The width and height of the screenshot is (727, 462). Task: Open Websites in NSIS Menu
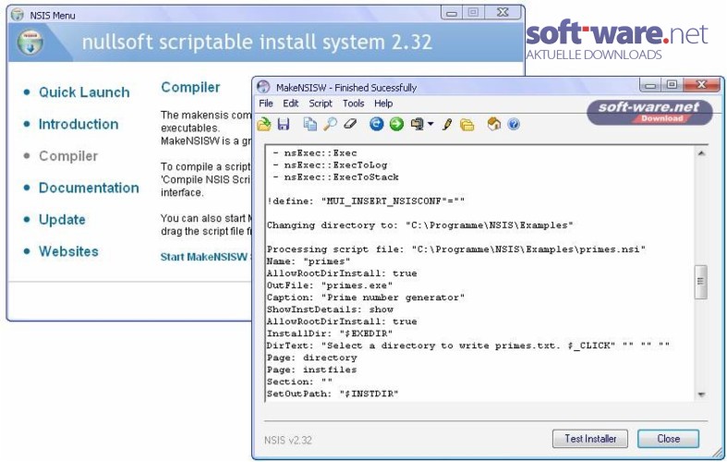point(68,251)
